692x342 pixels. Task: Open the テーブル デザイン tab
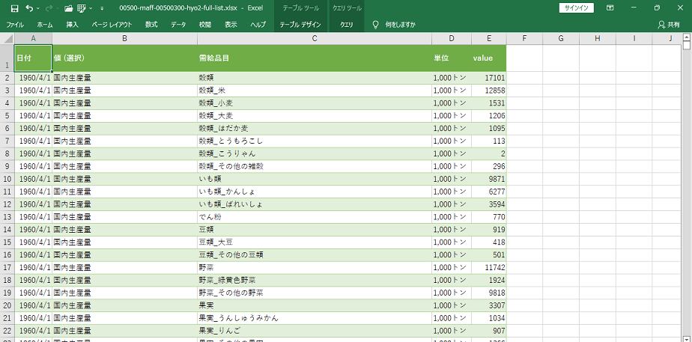tap(300, 25)
